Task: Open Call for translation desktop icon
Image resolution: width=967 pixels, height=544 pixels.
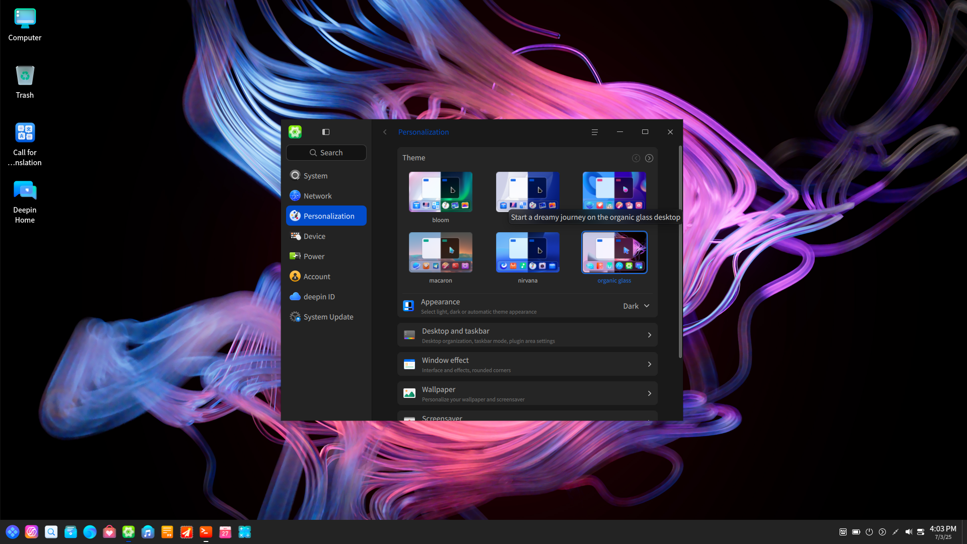Action: (x=25, y=145)
